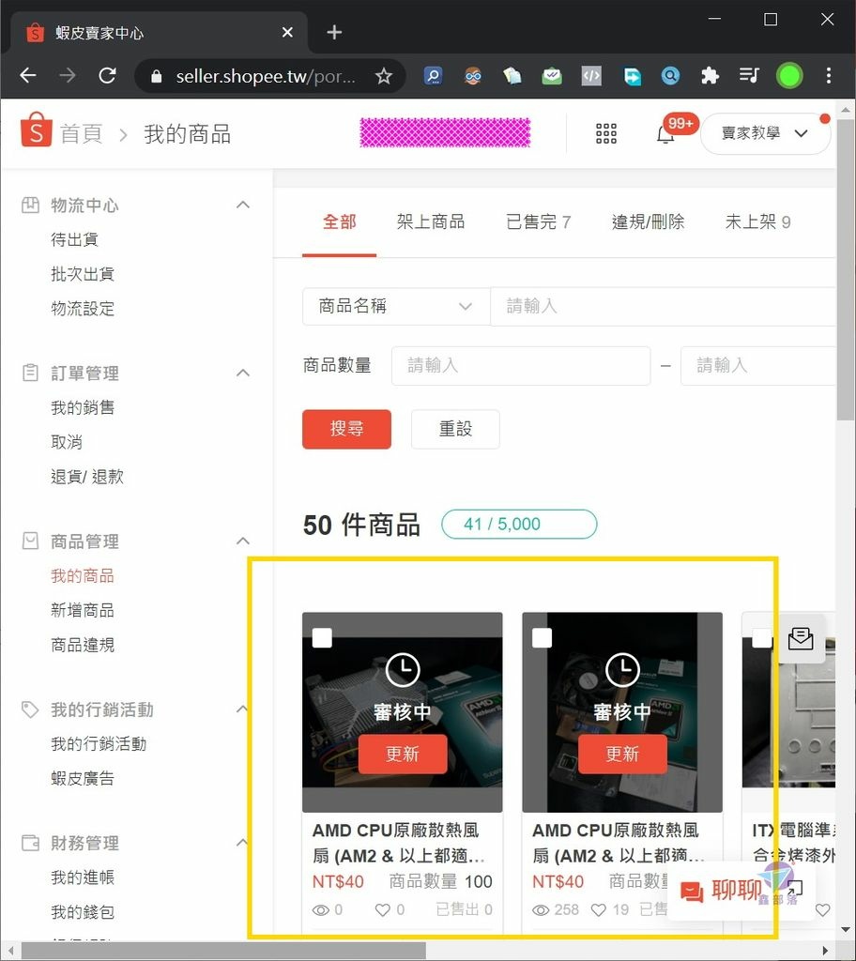Click the Shopee logo in the header

pos(37,130)
